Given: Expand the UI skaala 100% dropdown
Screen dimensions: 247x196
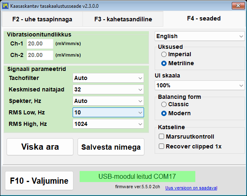Looking at the screenshot, I should point(199,85).
